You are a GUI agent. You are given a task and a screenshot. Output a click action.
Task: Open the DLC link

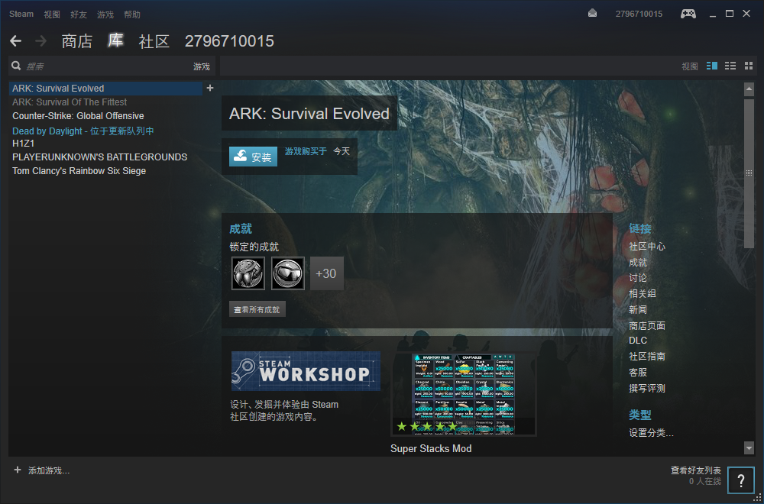point(638,341)
